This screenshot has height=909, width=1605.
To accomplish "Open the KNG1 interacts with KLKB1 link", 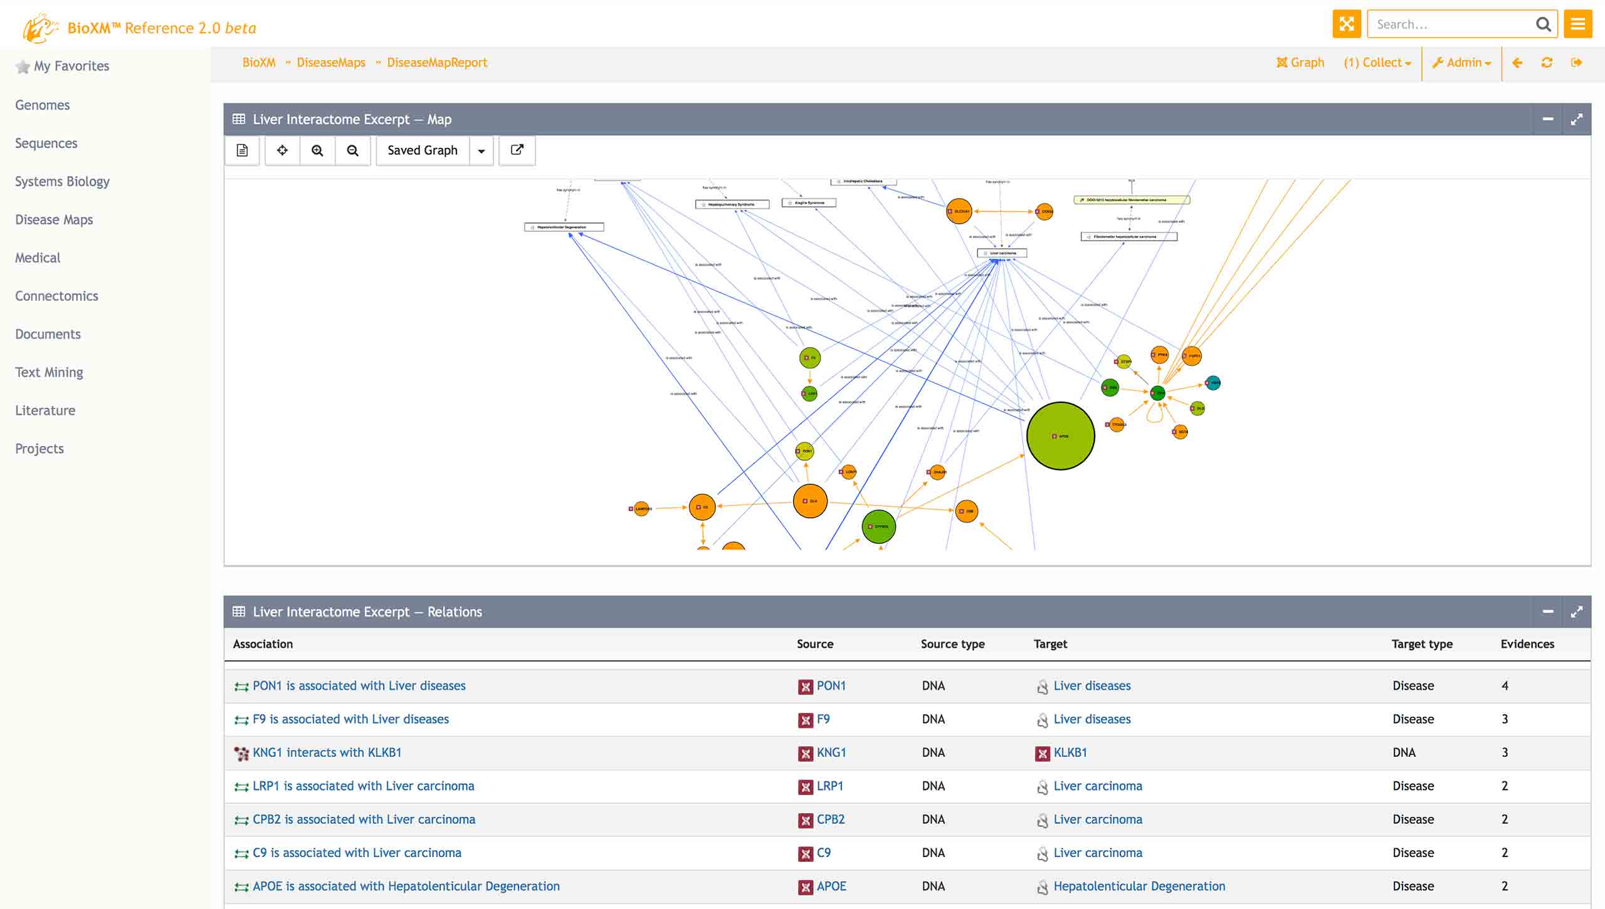I will [327, 752].
